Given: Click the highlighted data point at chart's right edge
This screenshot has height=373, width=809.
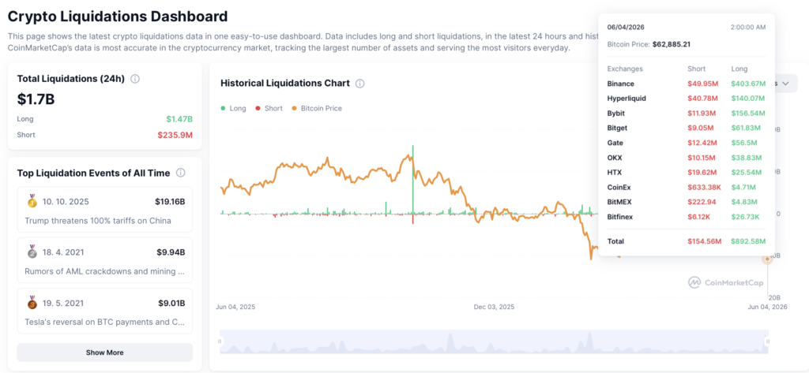Looking at the screenshot, I should (767, 259).
